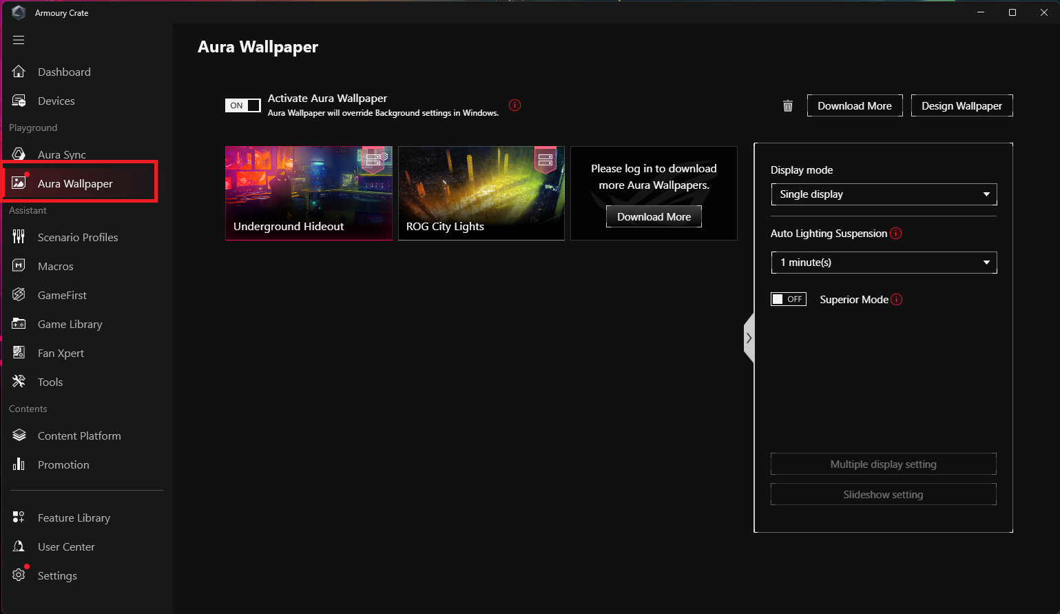Open the hamburger menu icon
Image resolution: width=1060 pixels, height=614 pixels.
coord(19,40)
